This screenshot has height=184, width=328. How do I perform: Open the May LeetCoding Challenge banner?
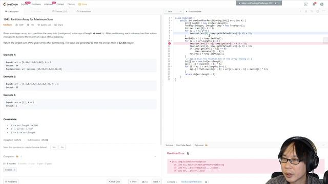(259, 3)
